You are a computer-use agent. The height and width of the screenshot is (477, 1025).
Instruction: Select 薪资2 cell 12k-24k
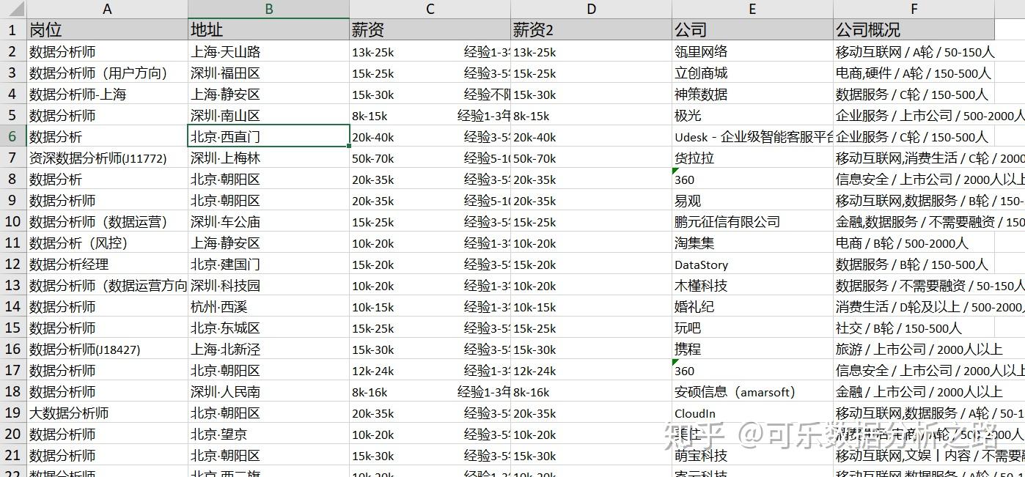pyautogui.click(x=591, y=370)
